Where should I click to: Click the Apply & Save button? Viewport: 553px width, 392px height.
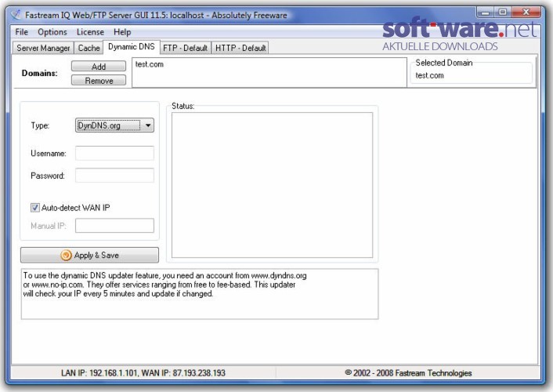pos(89,255)
